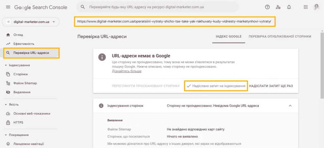Screen dimensions: 324x148
Task: Click the Основні веб-показники gauge icon
Action: tap(8, 114)
